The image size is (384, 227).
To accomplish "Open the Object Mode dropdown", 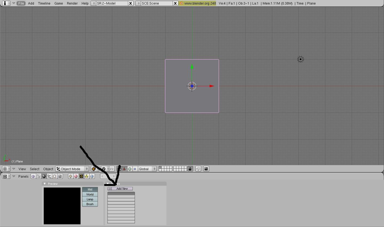I will (x=72, y=169).
